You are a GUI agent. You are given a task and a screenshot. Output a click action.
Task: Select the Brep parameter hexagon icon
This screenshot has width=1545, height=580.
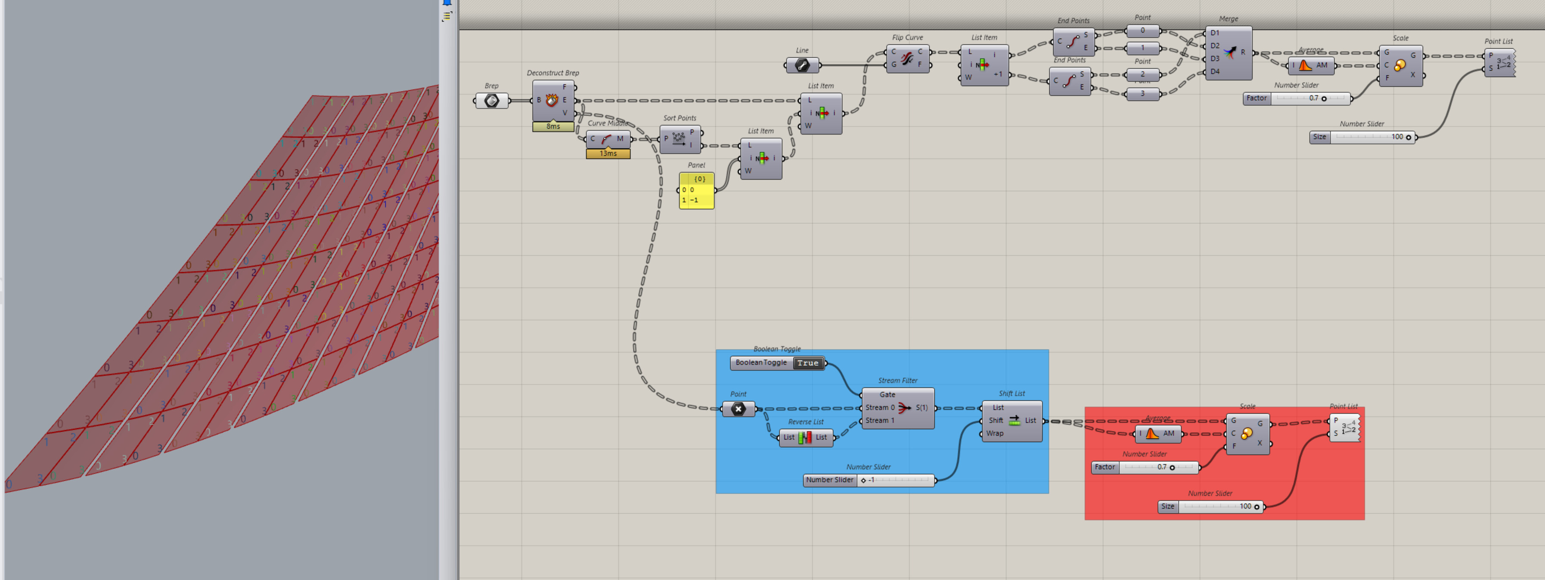tap(491, 101)
